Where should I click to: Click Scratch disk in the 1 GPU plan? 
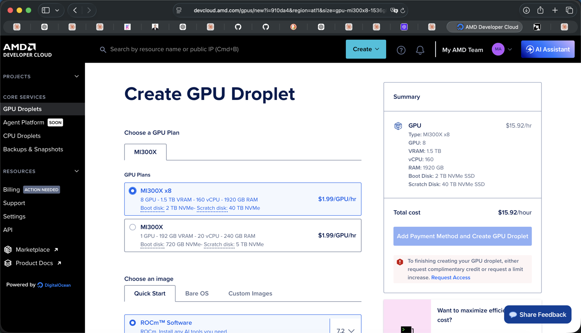(219, 245)
